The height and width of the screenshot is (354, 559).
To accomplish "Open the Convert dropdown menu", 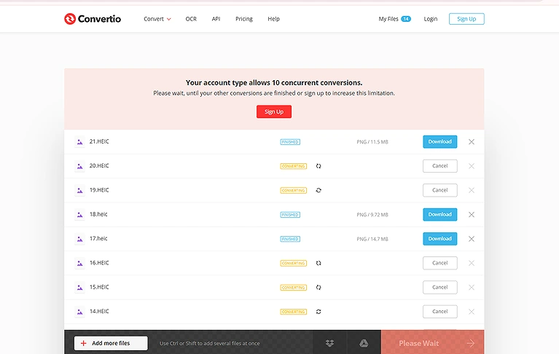I will [157, 19].
